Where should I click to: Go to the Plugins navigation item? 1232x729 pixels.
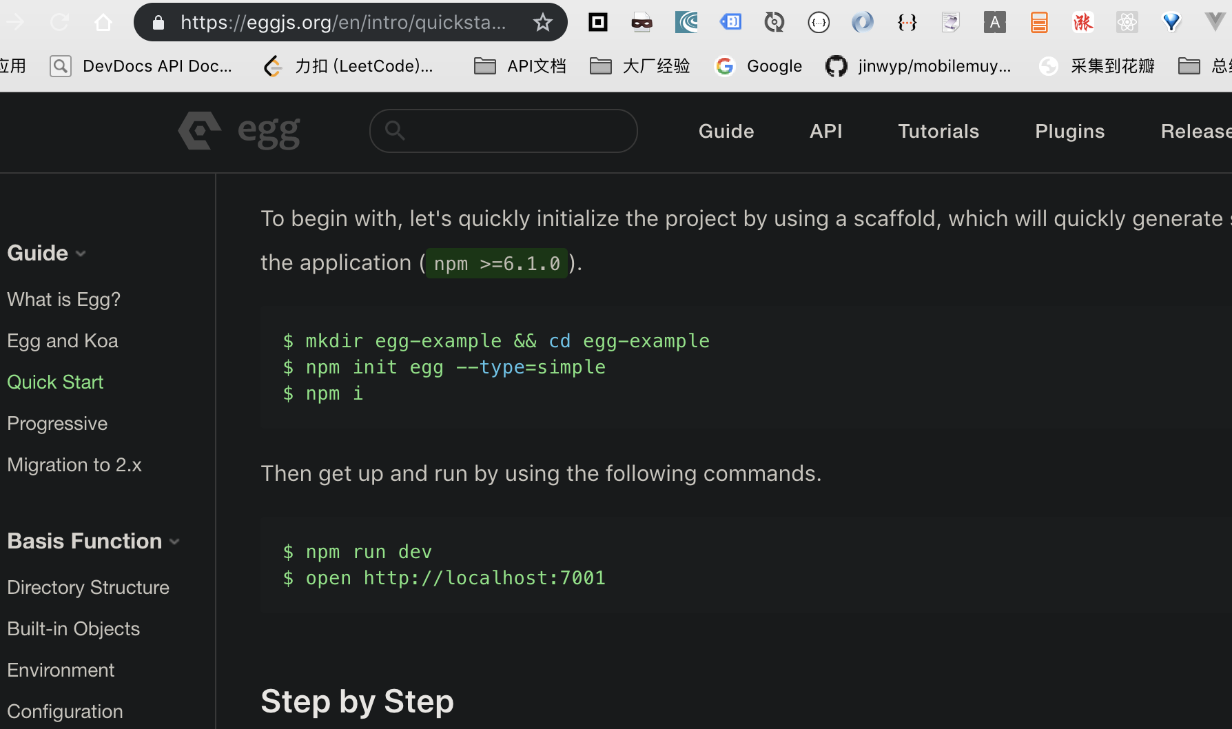1069,131
